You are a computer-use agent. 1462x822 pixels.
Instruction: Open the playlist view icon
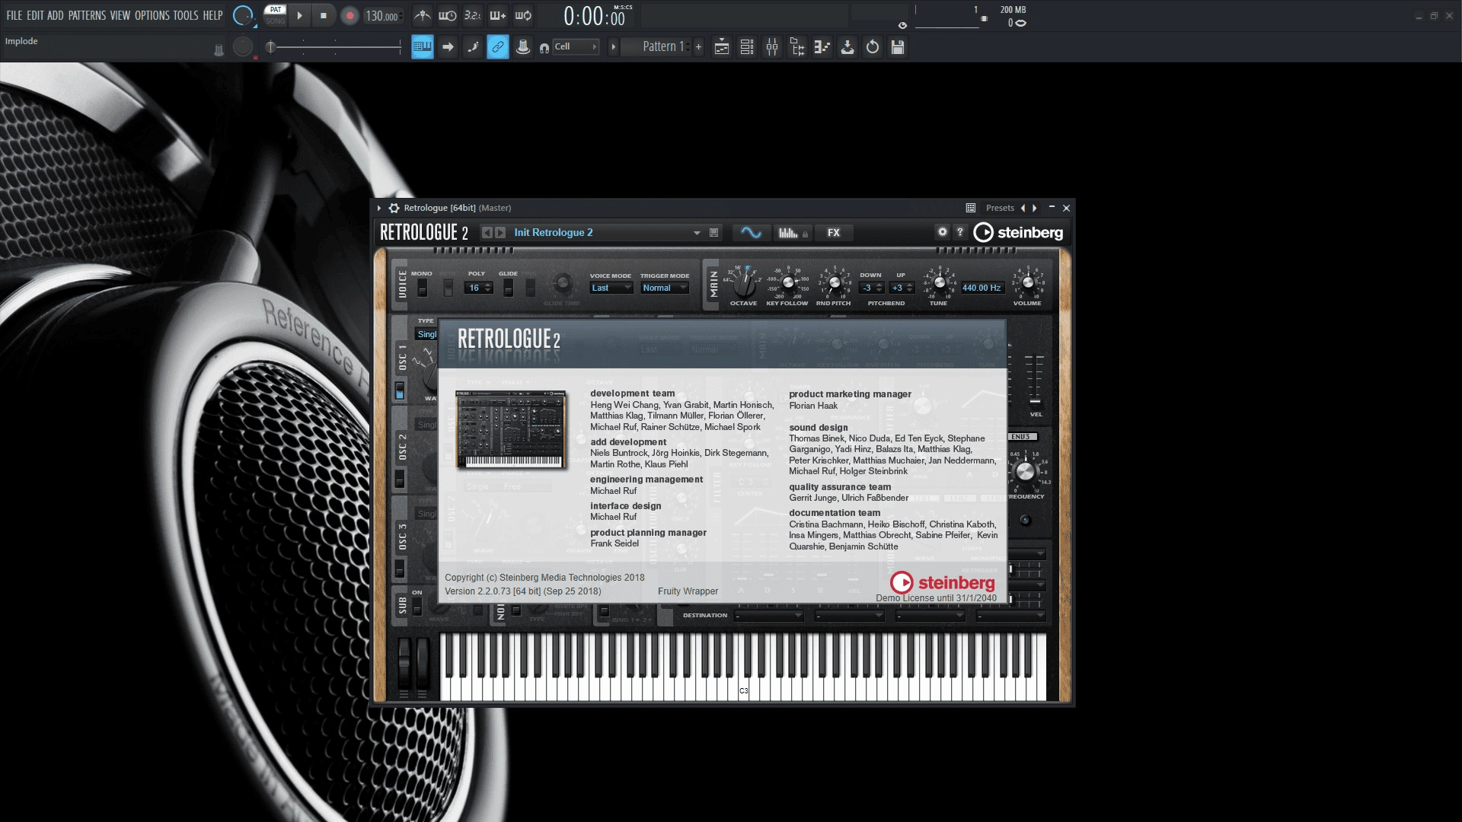[722, 47]
